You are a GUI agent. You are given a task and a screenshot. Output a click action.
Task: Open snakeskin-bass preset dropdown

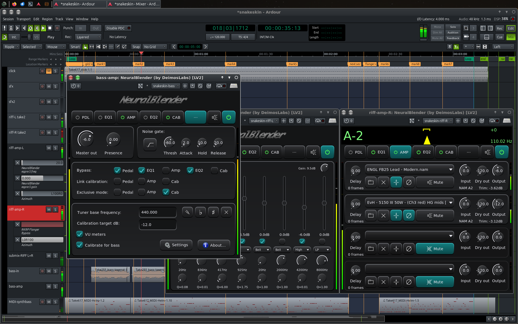tap(165, 86)
